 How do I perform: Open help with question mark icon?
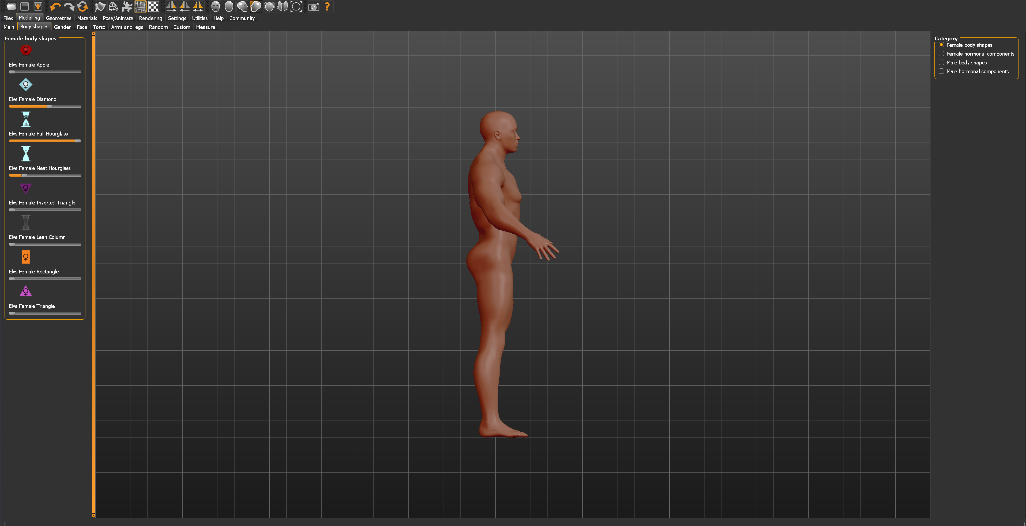pos(327,6)
